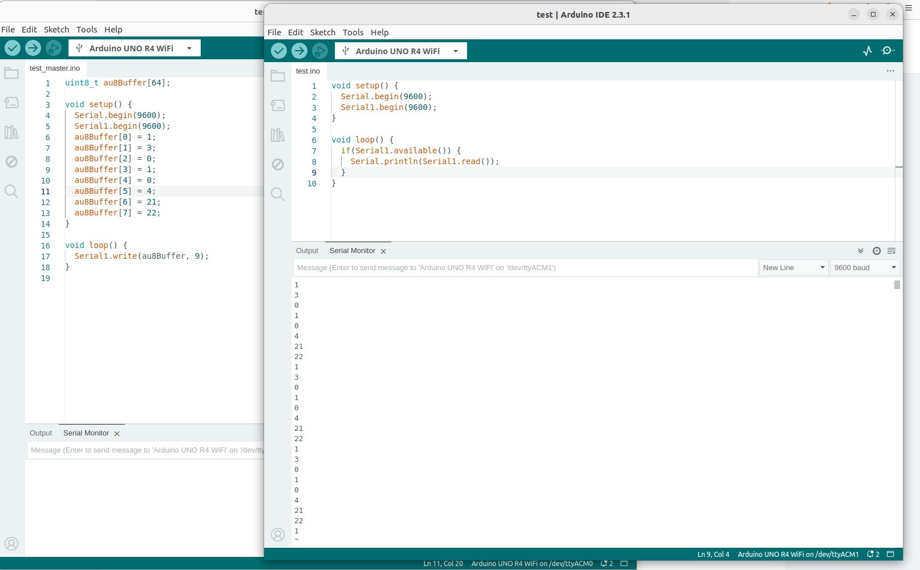This screenshot has height=570, width=920.
Task: Toggle bottom panel icon in test_master status bar
Action: 624,563
